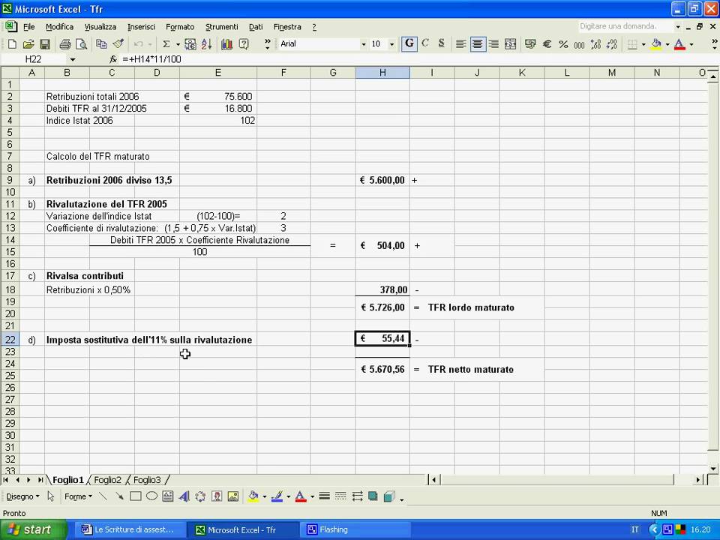
Task: Insert WordArt from Drawing toolbar
Action: coord(184,496)
